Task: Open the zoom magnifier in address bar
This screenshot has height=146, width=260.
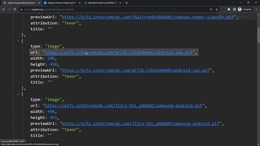Action: pos(211,9)
